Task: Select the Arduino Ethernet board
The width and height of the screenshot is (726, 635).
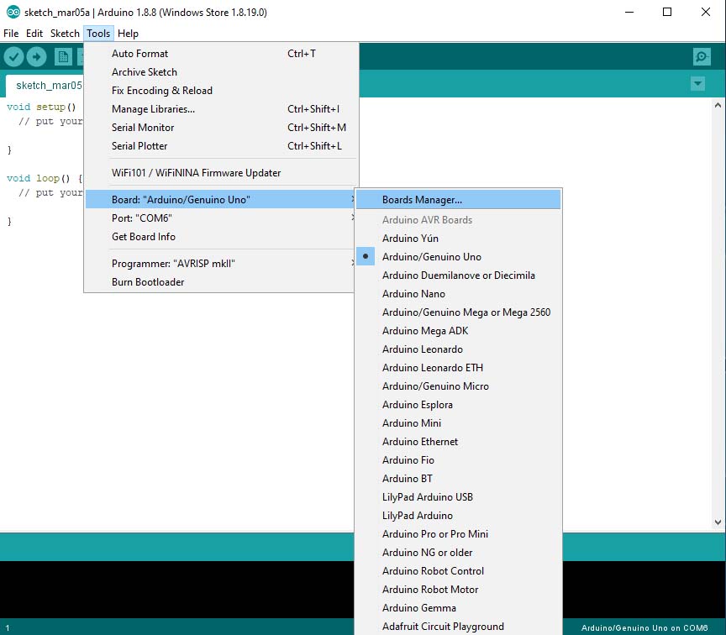Action: pos(459,442)
